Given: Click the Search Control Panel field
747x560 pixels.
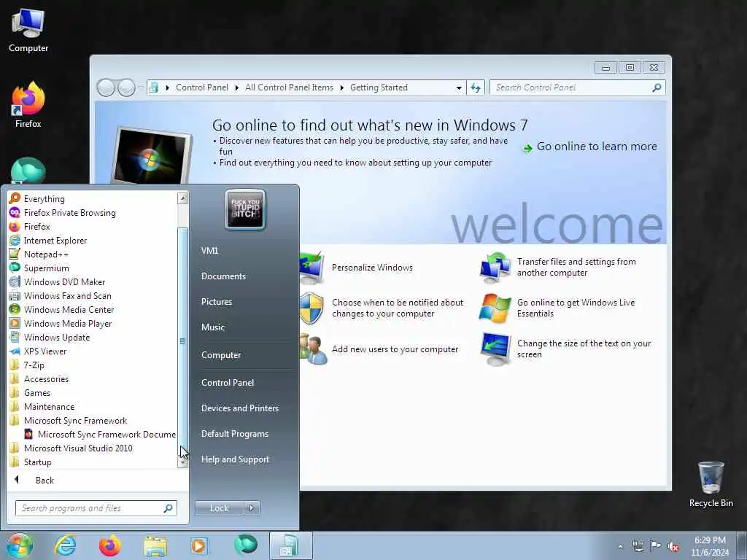Looking at the screenshot, I should pos(577,87).
